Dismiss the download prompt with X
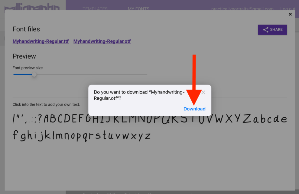The image size is (299, 194). 203,92
